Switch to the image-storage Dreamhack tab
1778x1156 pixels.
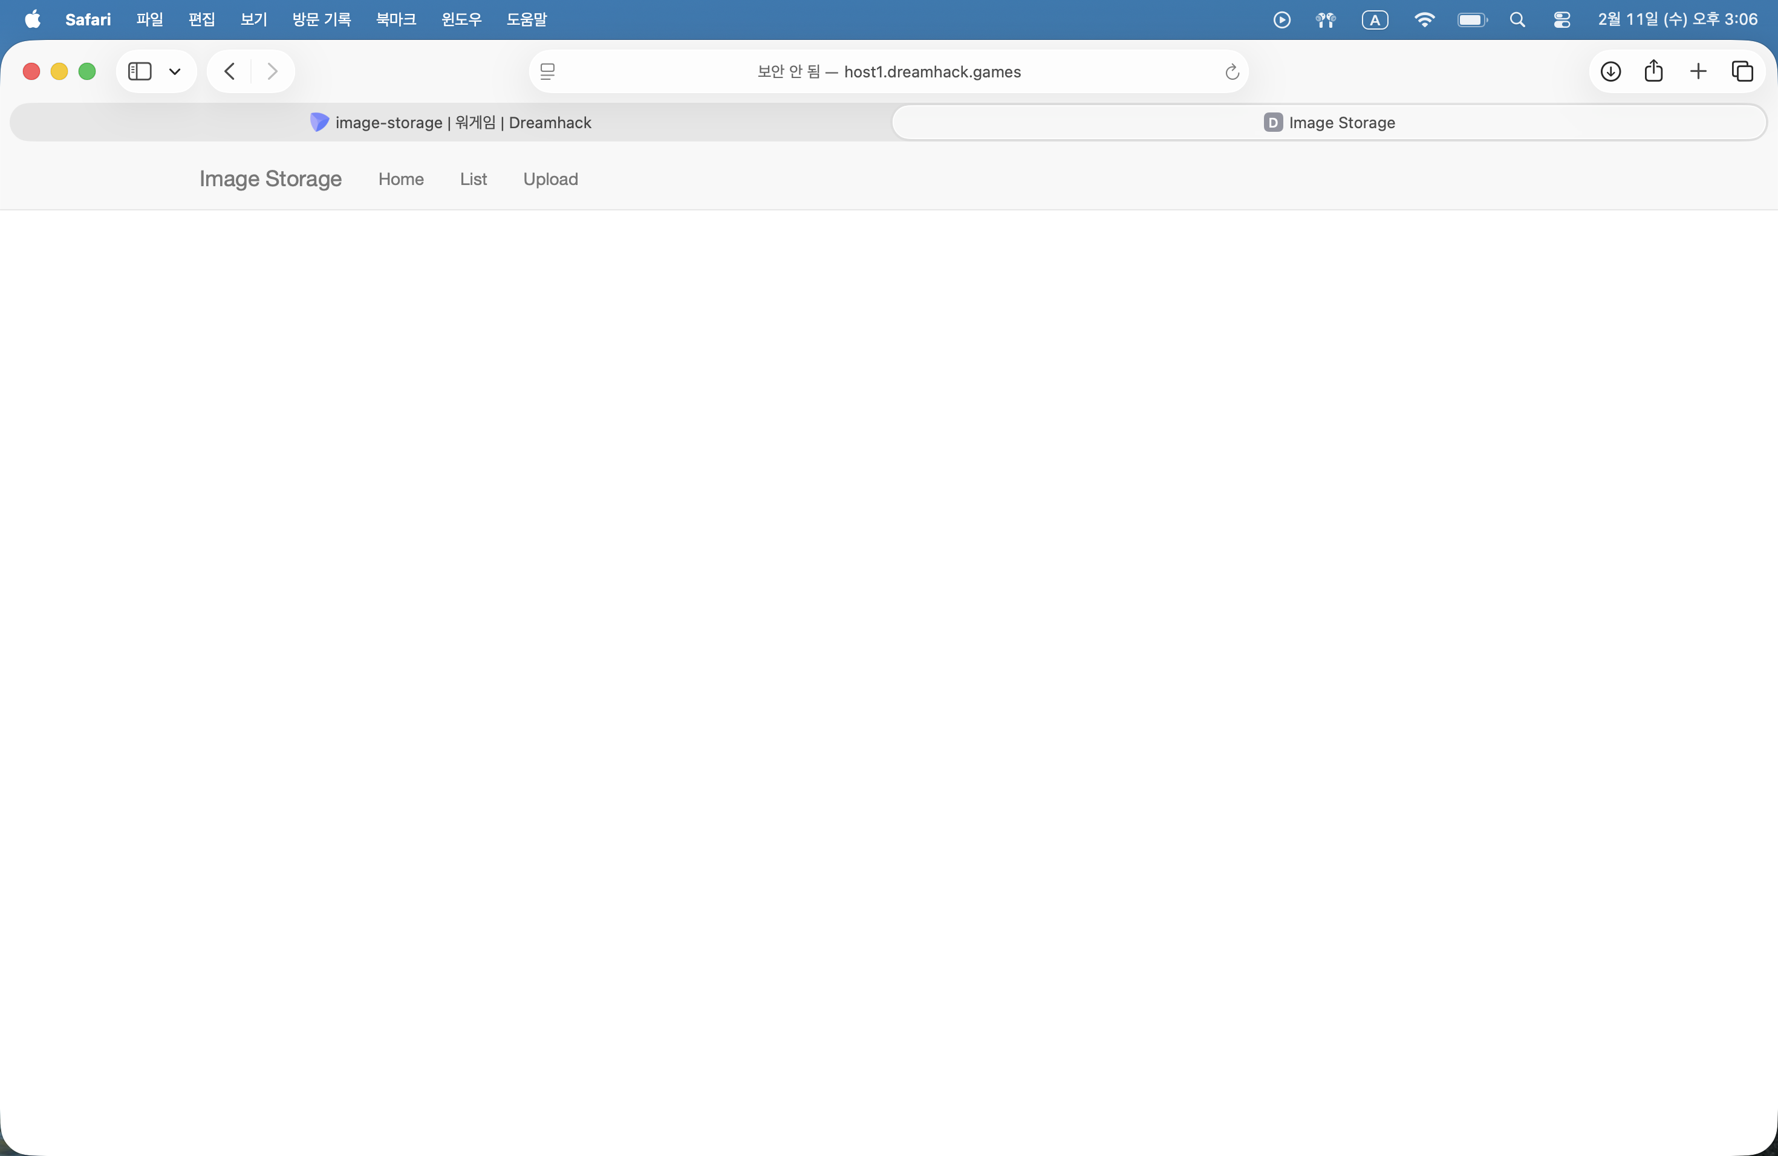pyautogui.click(x=451, y=123)
